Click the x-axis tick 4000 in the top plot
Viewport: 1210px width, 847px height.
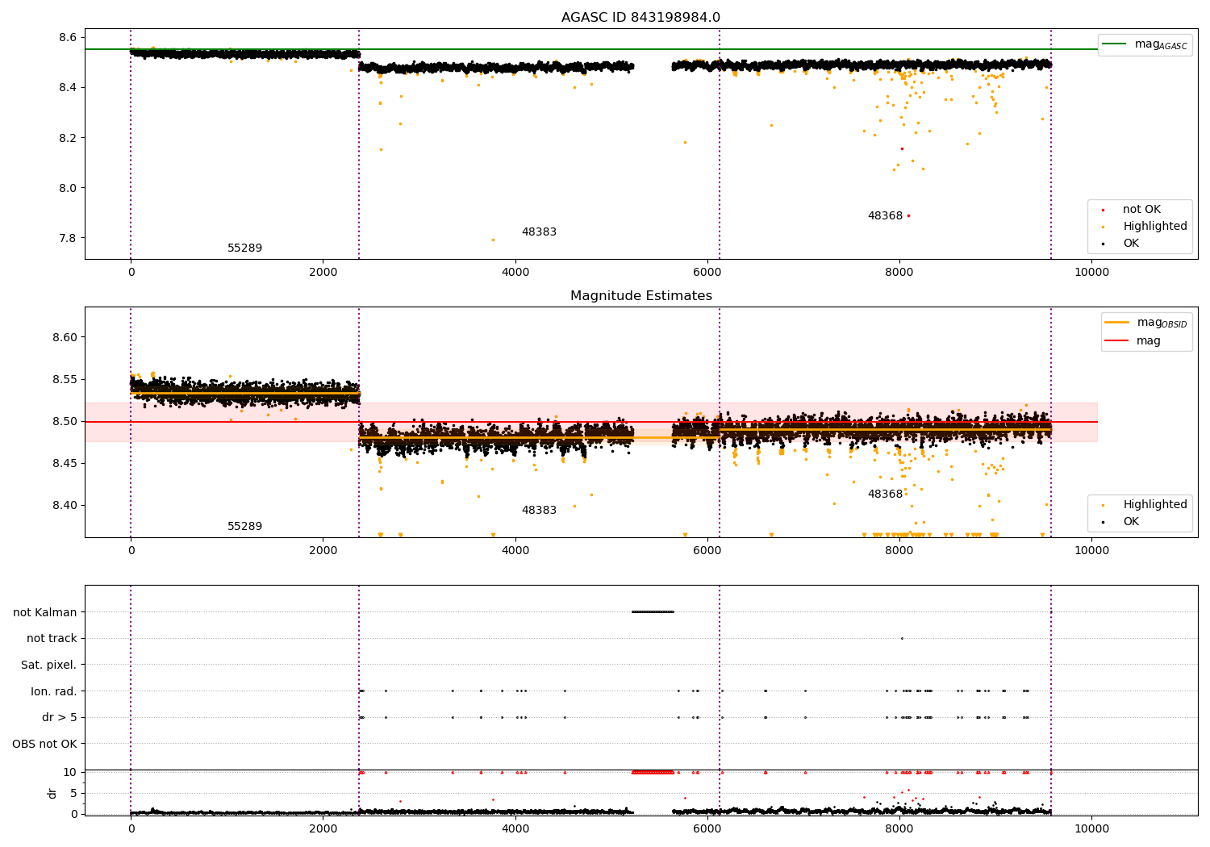[515, 272]
